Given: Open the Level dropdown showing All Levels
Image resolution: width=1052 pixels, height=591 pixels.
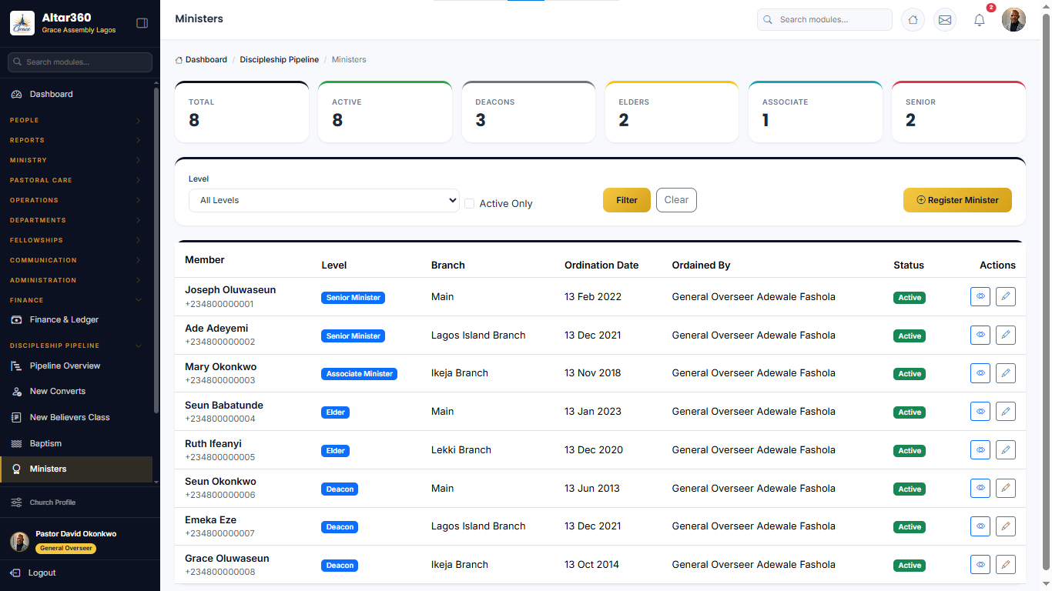Looking at the screenshot, I should pos(324,200).
